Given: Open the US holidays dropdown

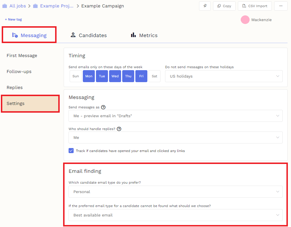Looking at the screenshot, I should [224, 76].
